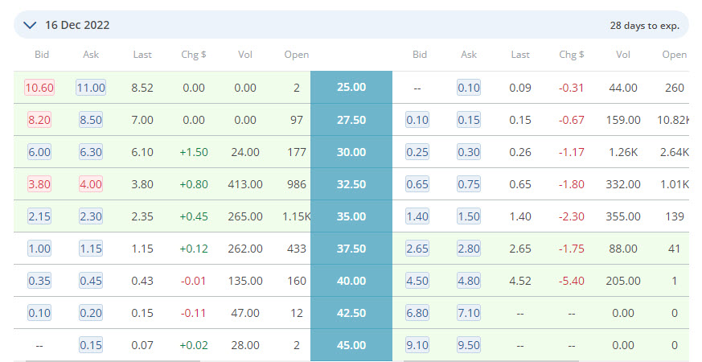Click the 16 Dec 2022 expiration header bar
This screenshot has height=362, width=702.
point(351,25)
